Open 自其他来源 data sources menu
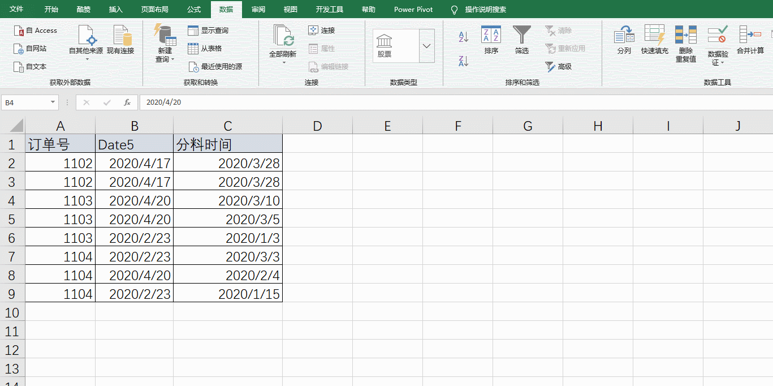773x386 pixels. [86, 43]
